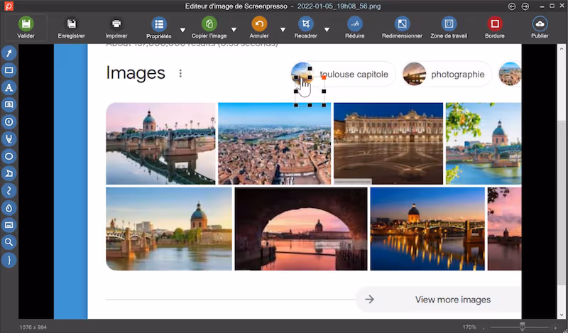Expand the Propriétés dropdown arrow
568x333 pixels.
pyautogui.click(x=182, y=30)
